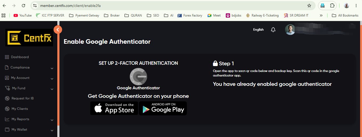Open the SR DREAM IT bookmark
This screenshot has height=137, width=362.
tap(296, 15)
